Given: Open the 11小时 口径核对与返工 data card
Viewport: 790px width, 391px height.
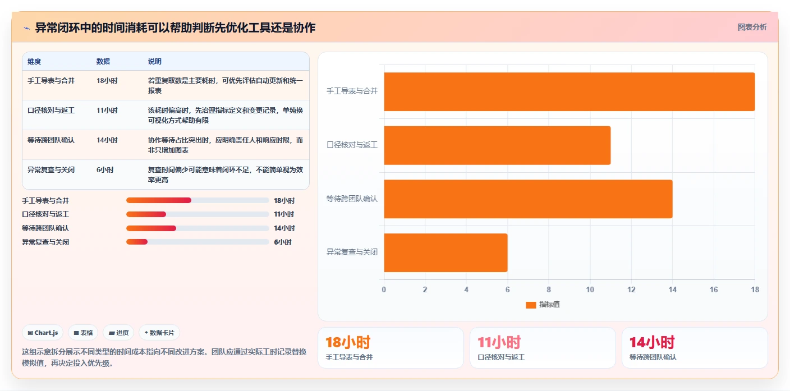Looking at the screenshot, I should tap(543, 348).
